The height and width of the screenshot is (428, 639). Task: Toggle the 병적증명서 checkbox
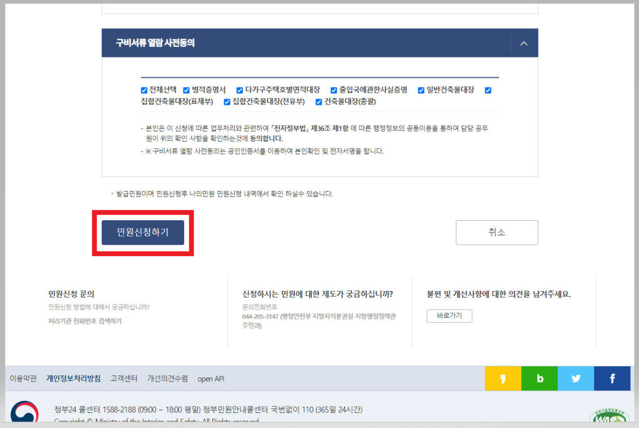pyautogui.click(x=186, y=90)
